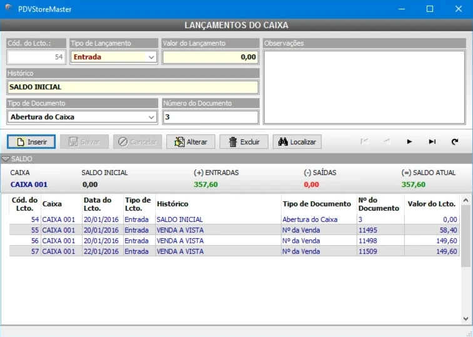This screenshot has height=337, width=473.
Task: Click inside the Observações text area
Action: 364,87
